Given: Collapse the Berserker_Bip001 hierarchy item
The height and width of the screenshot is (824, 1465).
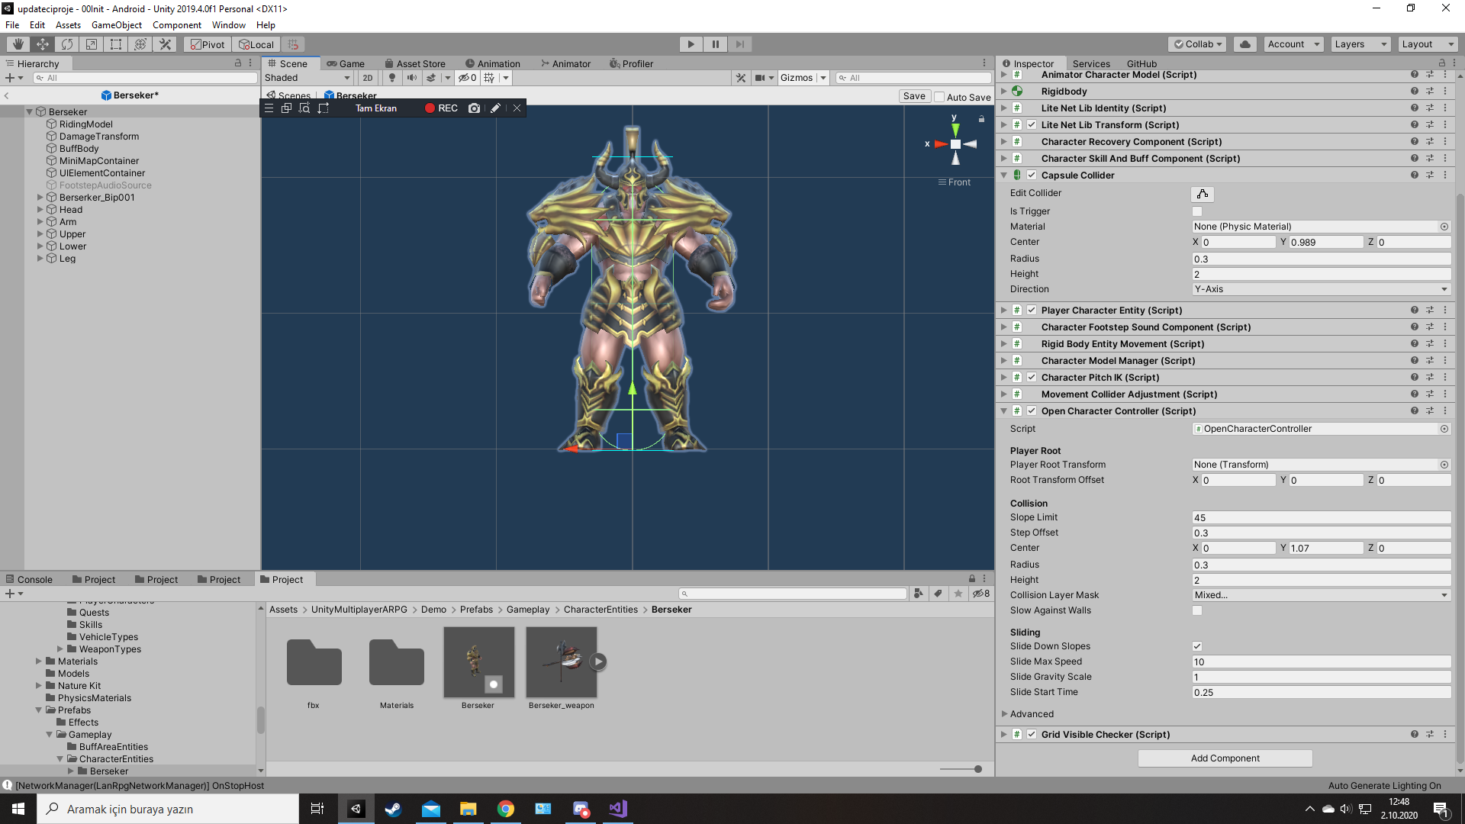Looking at the screenshot, I should coord(40,197).
